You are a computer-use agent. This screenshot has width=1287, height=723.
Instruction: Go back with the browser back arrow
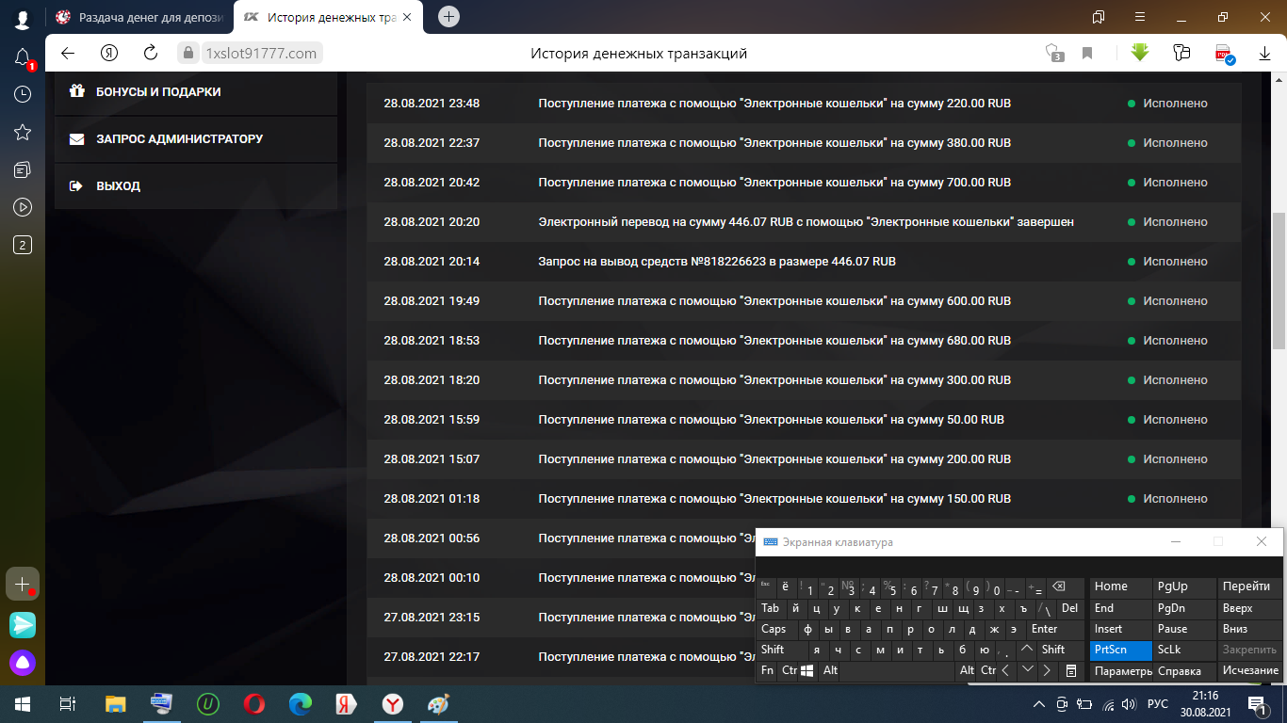click(x=67, y=53)
